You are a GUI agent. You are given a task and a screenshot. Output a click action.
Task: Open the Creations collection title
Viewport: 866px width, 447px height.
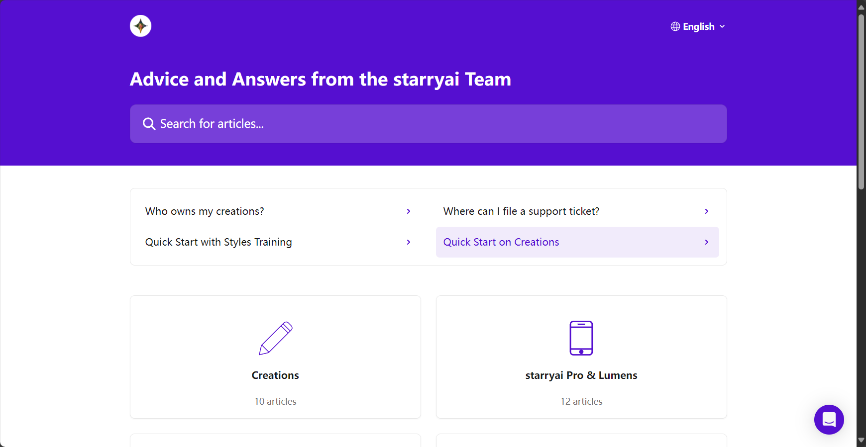pyautogui.click(x=275, y=375)
